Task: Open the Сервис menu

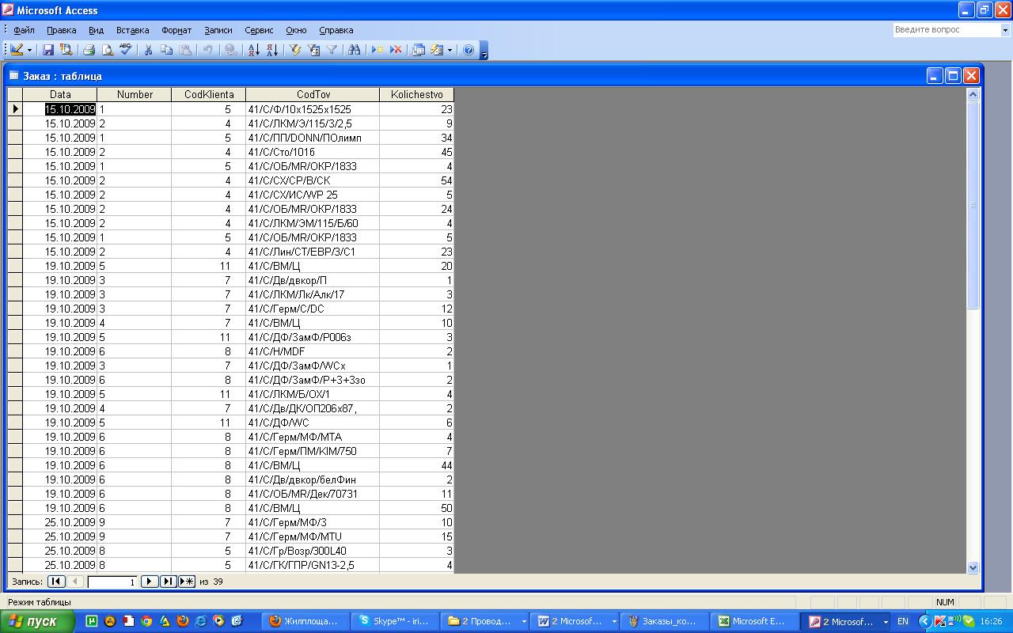Action: [259, 30]
